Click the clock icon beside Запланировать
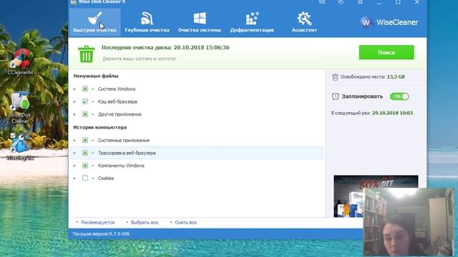Image resolution: width=458 pixels, height=257 pixels. coord(336,96)
